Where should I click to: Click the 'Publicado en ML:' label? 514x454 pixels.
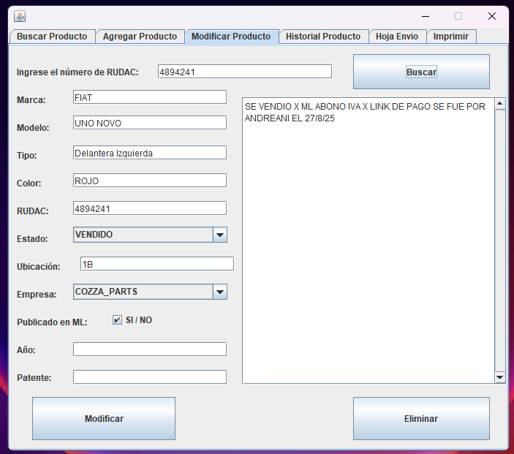(52, 322)
